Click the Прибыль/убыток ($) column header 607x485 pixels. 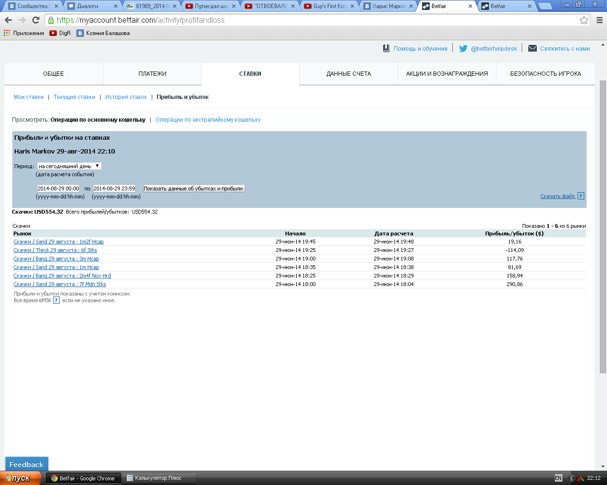point(514,234)
